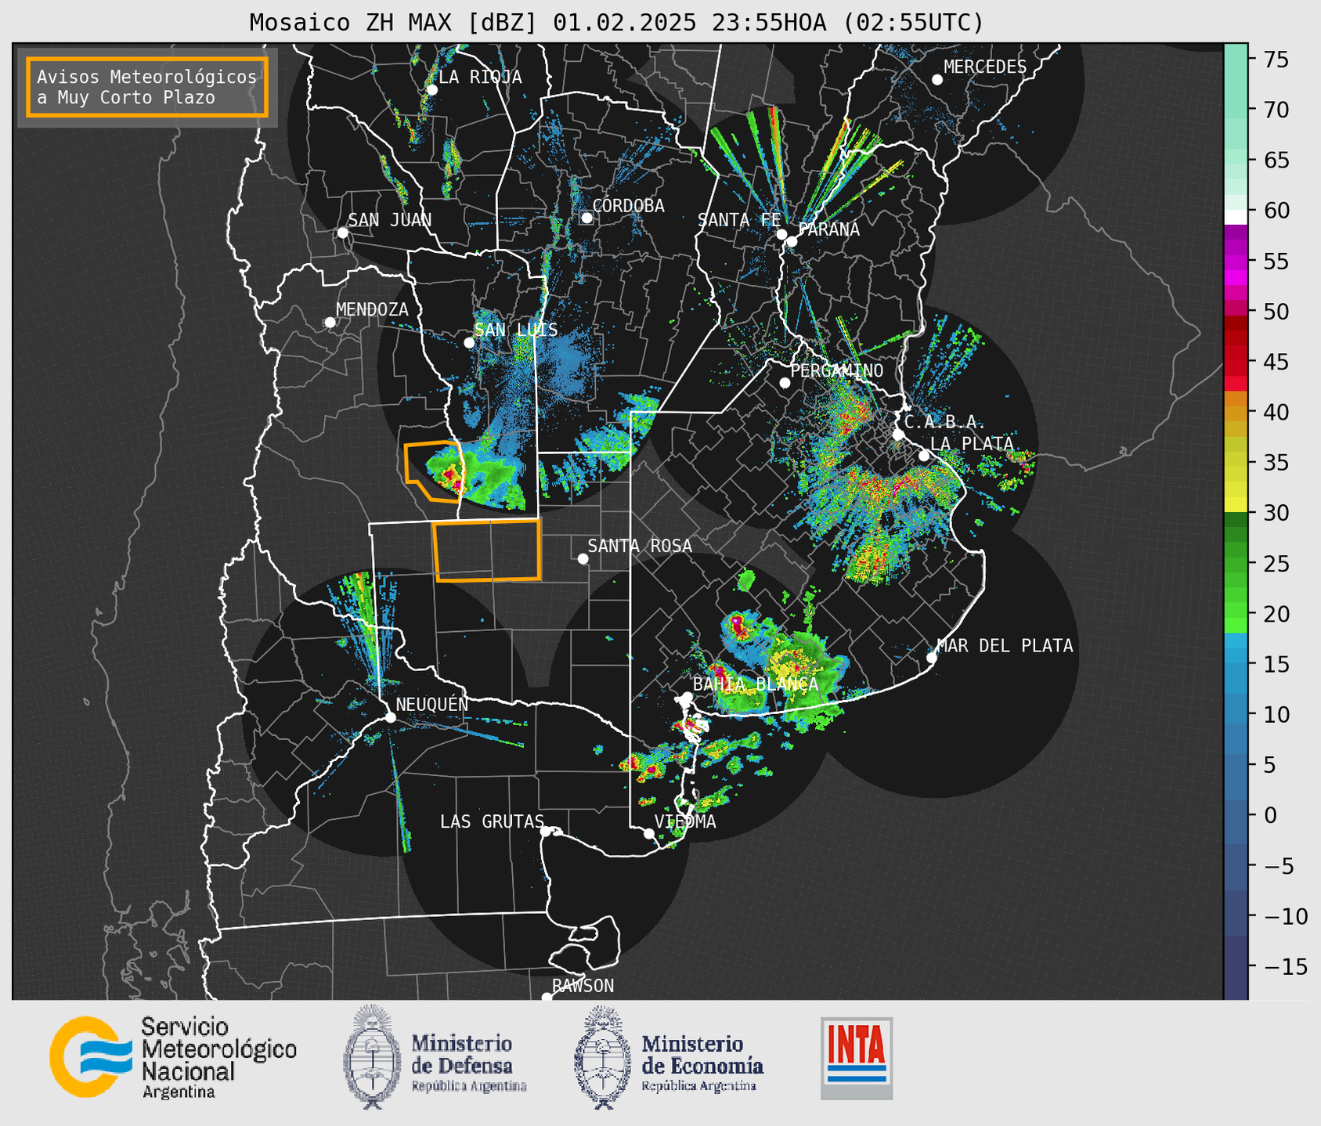The width and height of the screenshot is (1321, 1126).
Task: Select the San Juan city marker dot
Action: 342,233
